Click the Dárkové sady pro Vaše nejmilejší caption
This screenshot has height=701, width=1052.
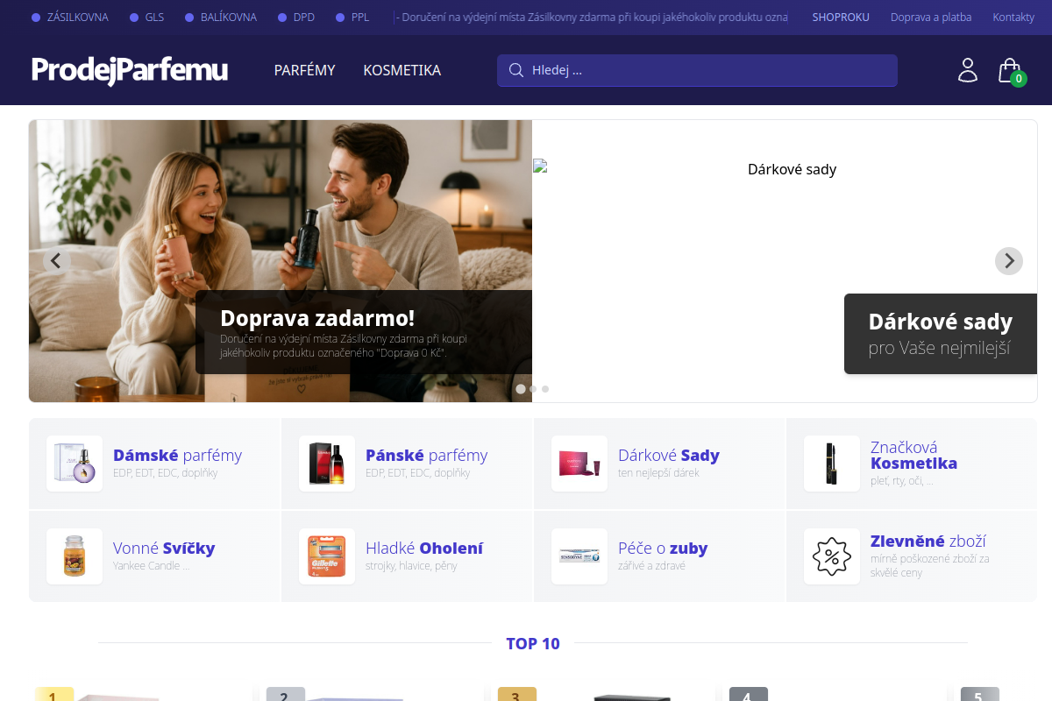click(x=941, y=334)
